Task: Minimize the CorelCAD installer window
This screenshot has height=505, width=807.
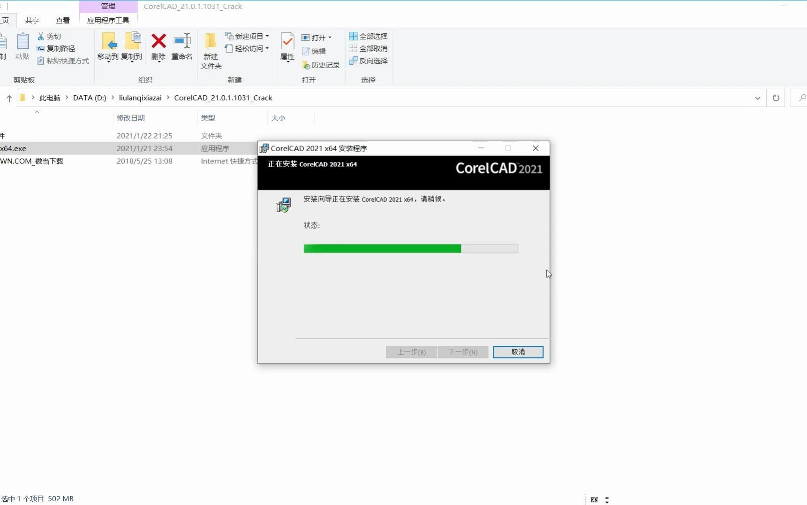Action: 481,148
